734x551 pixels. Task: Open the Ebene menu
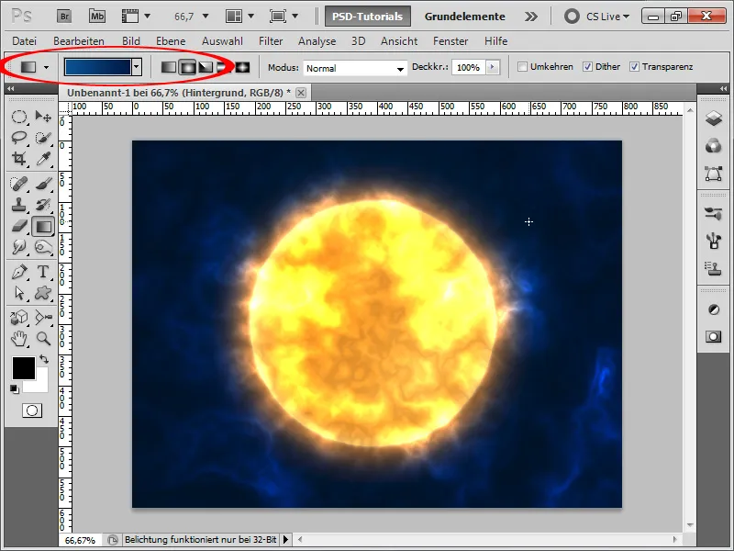pos(171,41)
